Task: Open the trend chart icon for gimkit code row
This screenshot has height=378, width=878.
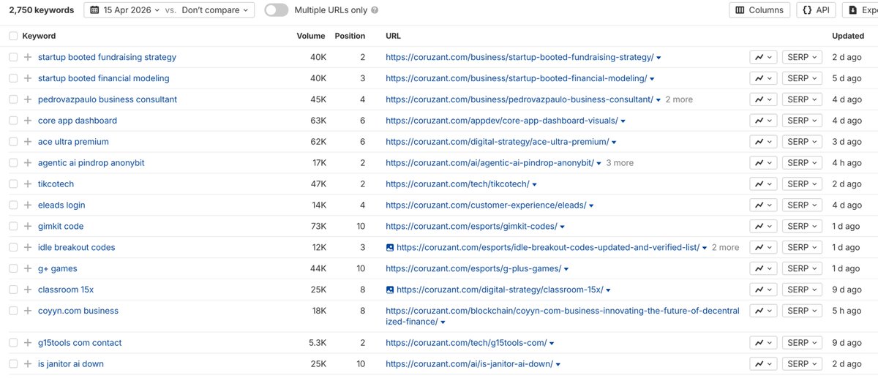Action: point(763,227)
